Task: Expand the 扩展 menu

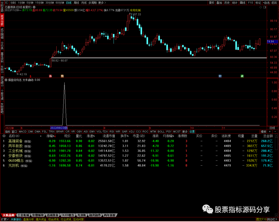Action: 5,219
